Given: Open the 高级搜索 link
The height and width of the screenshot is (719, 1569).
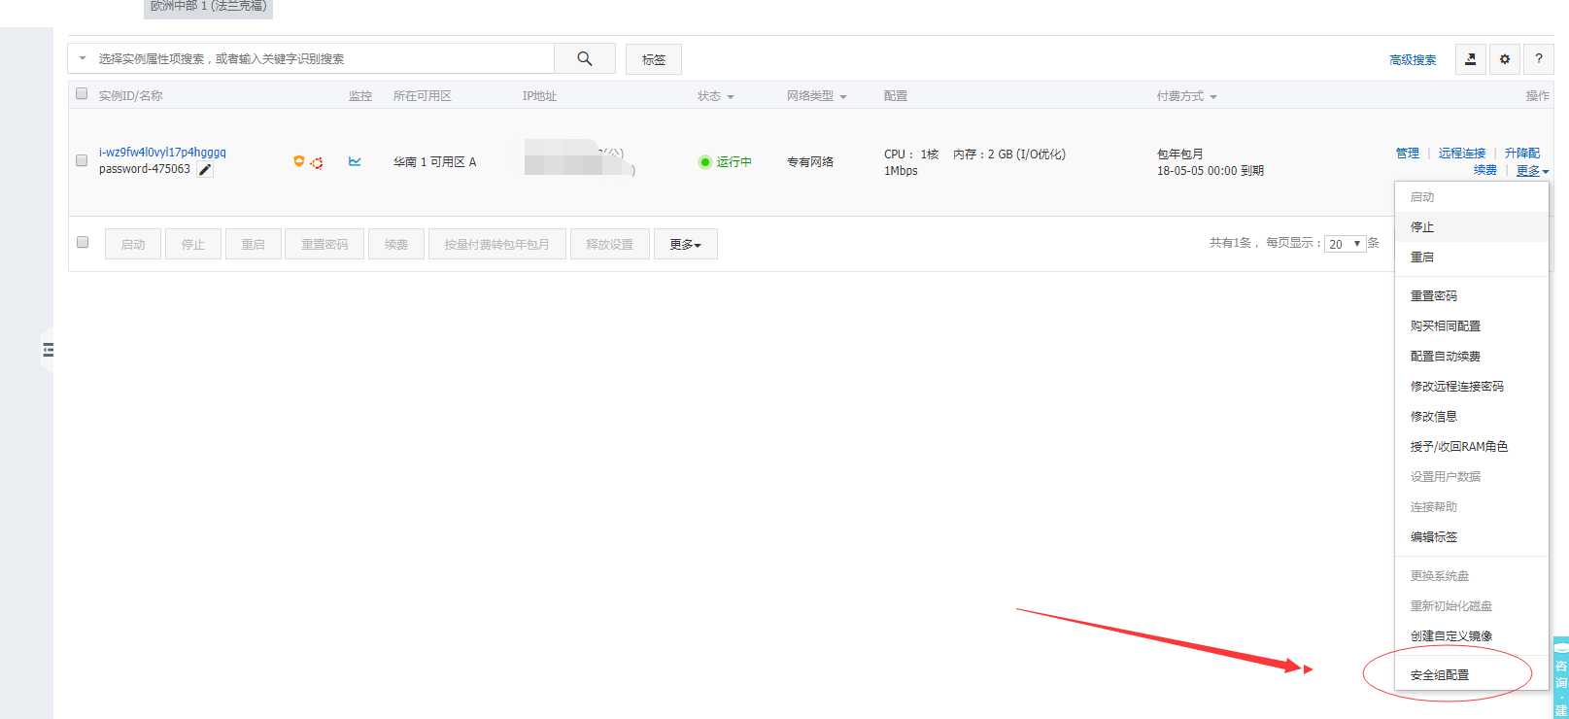Looking at the screenshot, I should (1413, 60).
